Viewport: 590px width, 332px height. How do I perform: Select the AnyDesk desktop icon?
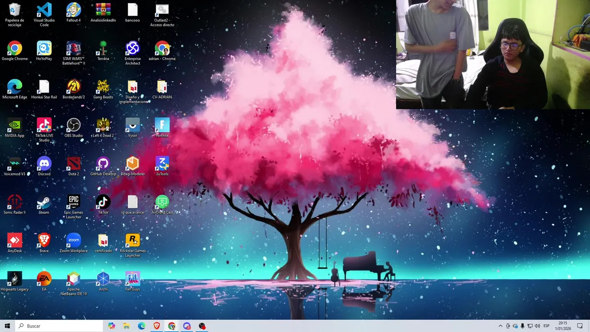[14, 240]
